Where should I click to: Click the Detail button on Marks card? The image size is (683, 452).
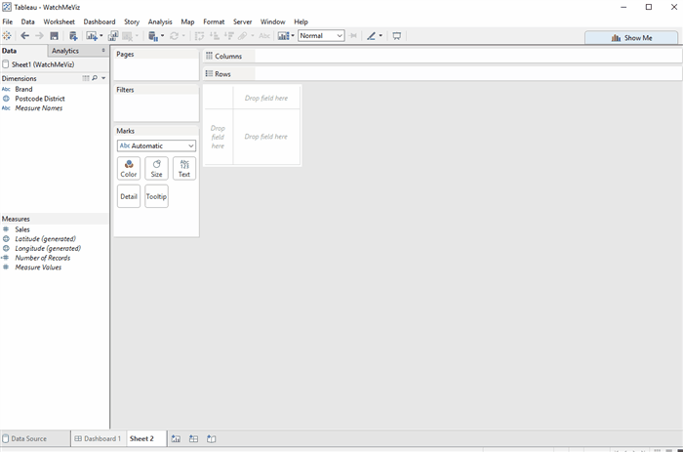pos(129,196)
